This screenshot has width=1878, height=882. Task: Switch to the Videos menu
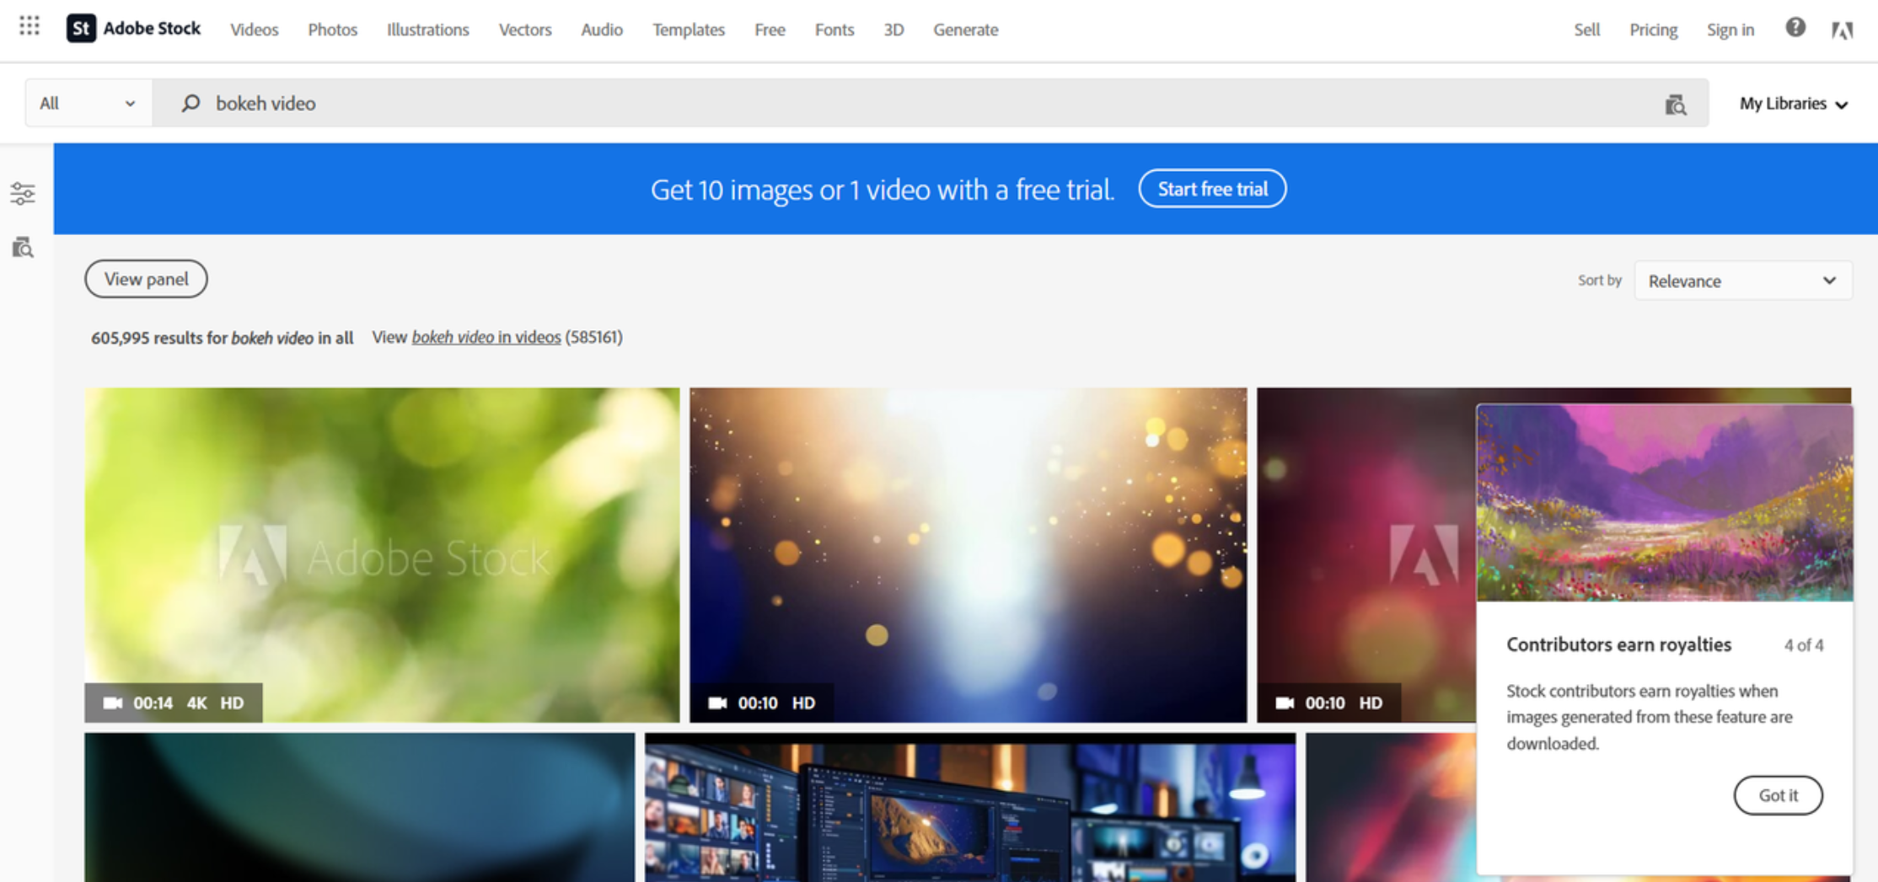[254, 29]
